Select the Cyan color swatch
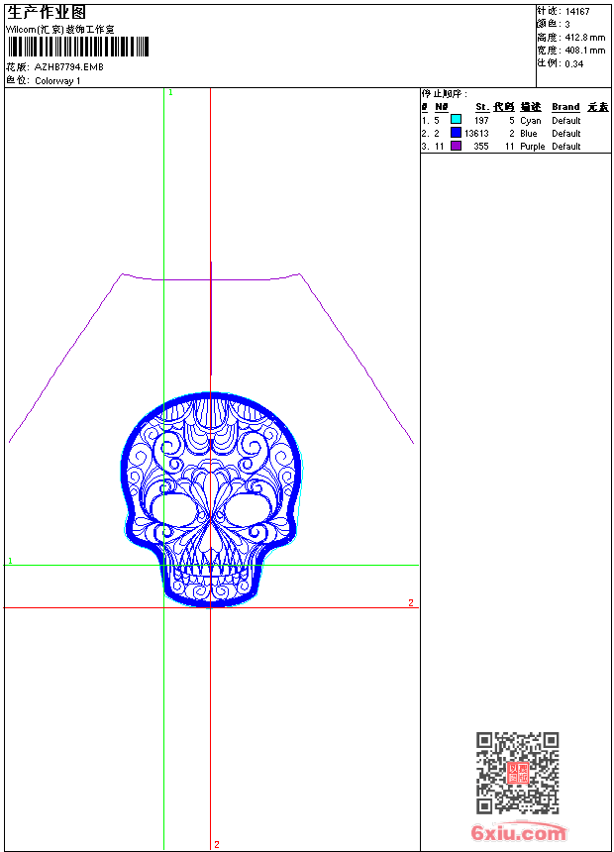 pyautogui.click(x=456, y=120)
